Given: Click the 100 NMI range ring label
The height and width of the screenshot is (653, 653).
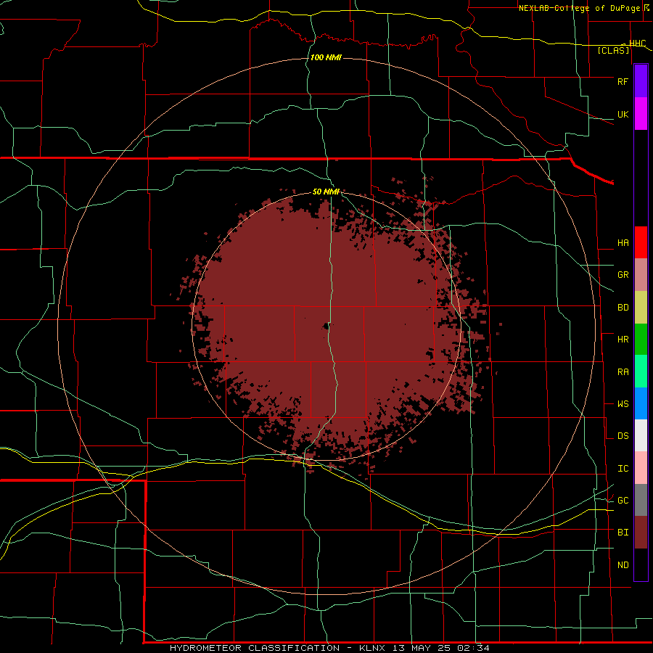Looking at the screenshot, I should 326,57.
